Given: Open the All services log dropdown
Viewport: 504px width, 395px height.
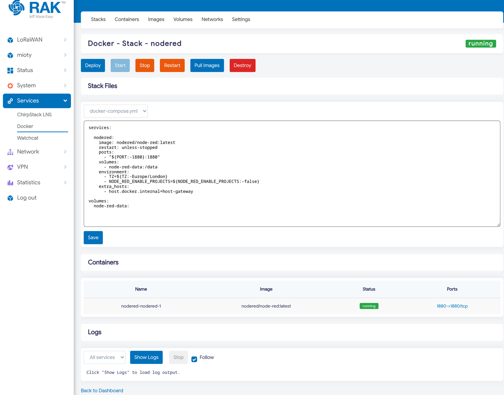Looking at the screenshot, I should 105,357.
